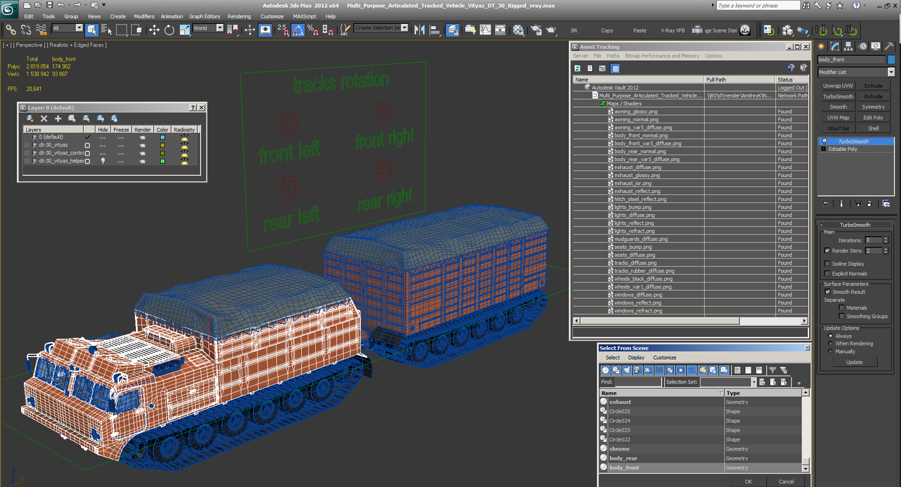Click the Symmetry modifier button
Screen dimensions: 901x487
coord(873,107)
